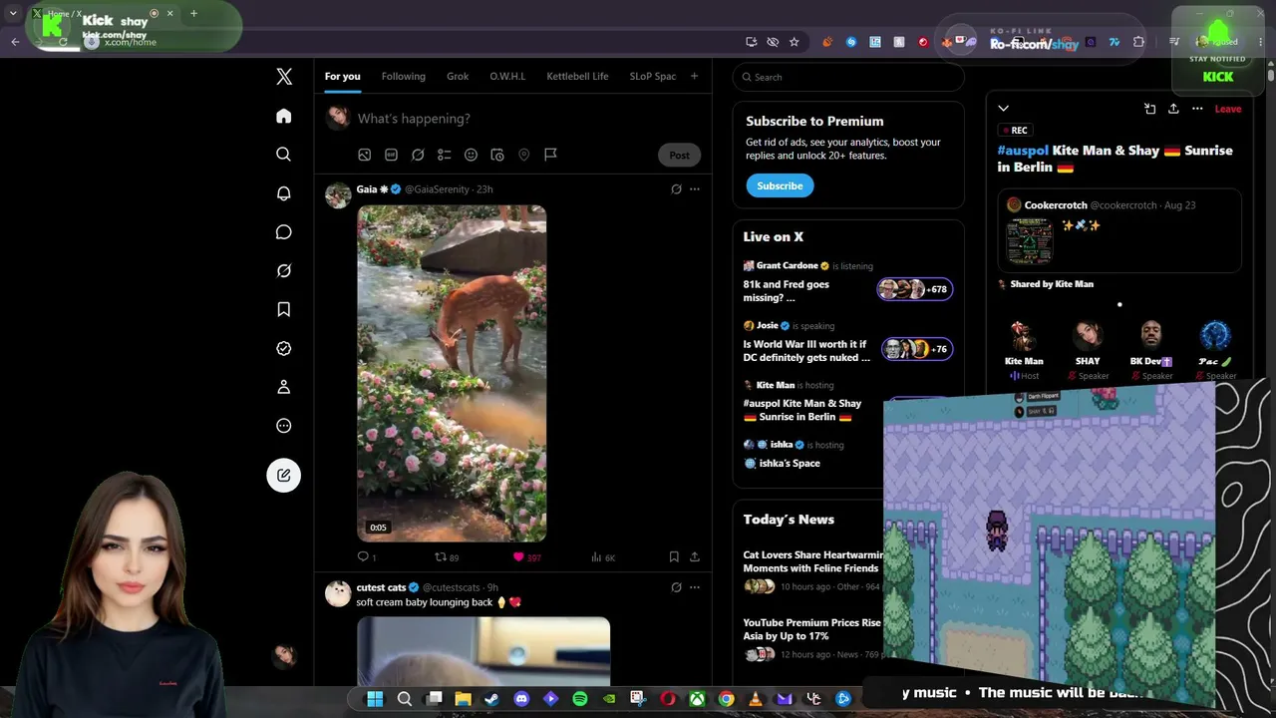
Task: Click Subscribe to Premium button
Action: click(x=780, y=185)
